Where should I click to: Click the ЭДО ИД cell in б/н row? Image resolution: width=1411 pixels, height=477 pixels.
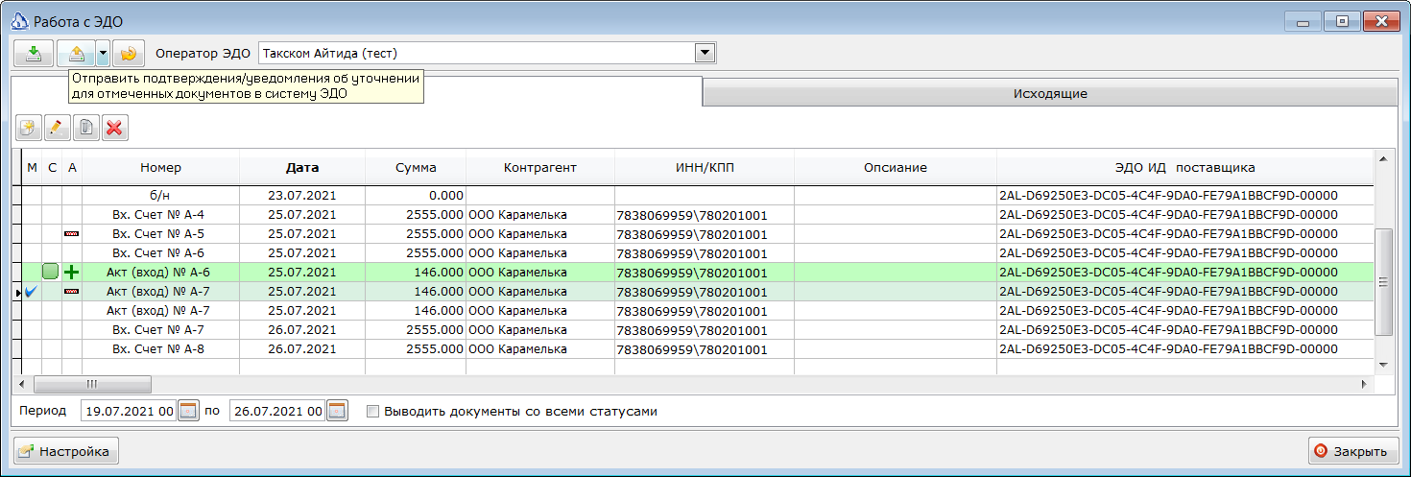(1185, 195)
